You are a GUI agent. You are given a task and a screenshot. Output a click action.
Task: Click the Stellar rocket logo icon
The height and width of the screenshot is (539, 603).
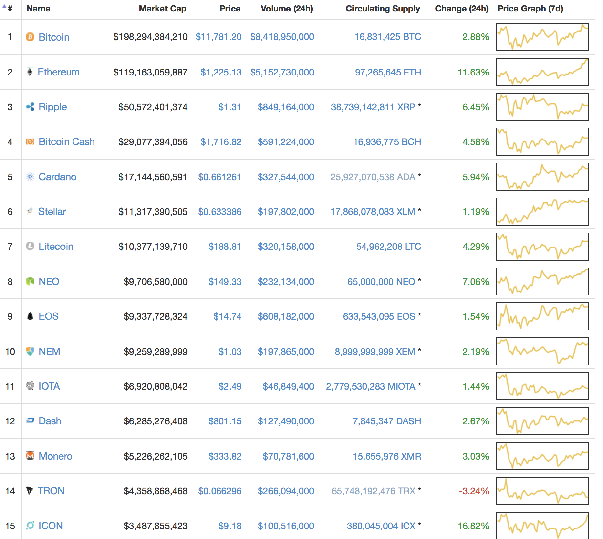[30, 211]
